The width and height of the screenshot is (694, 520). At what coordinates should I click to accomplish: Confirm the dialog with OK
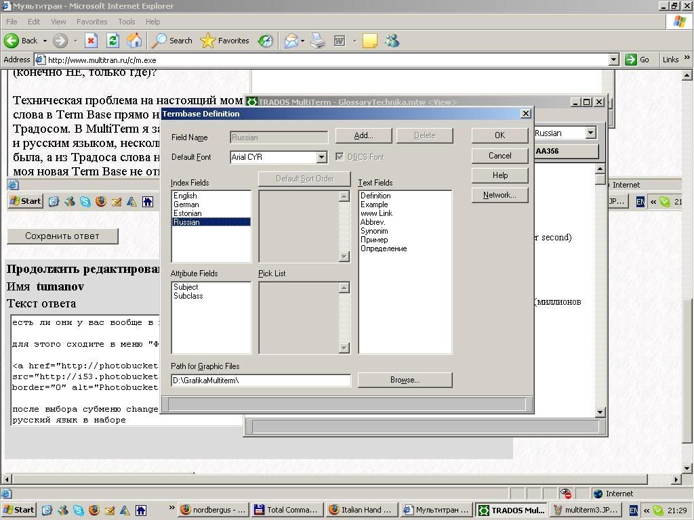[499, 135]
